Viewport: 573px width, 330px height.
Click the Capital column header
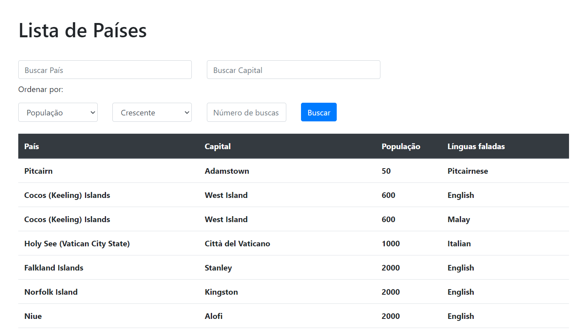pyautogui.click(x=218, y=146)
